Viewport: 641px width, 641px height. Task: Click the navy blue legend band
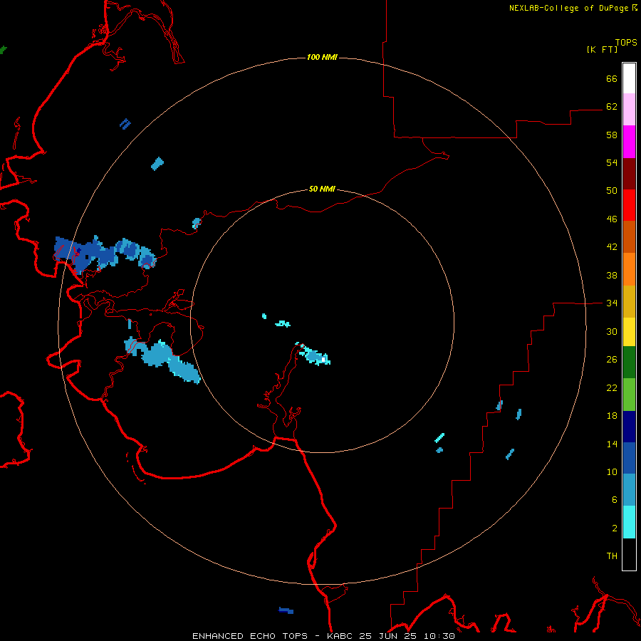(x=629, y=427)
